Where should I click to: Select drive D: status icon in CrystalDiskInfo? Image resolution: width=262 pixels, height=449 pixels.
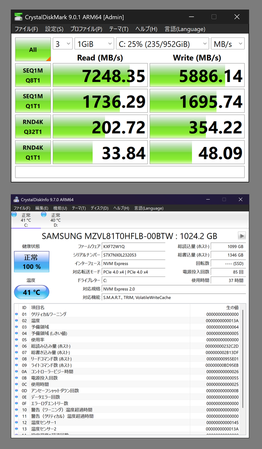click(x=44, y=215)
